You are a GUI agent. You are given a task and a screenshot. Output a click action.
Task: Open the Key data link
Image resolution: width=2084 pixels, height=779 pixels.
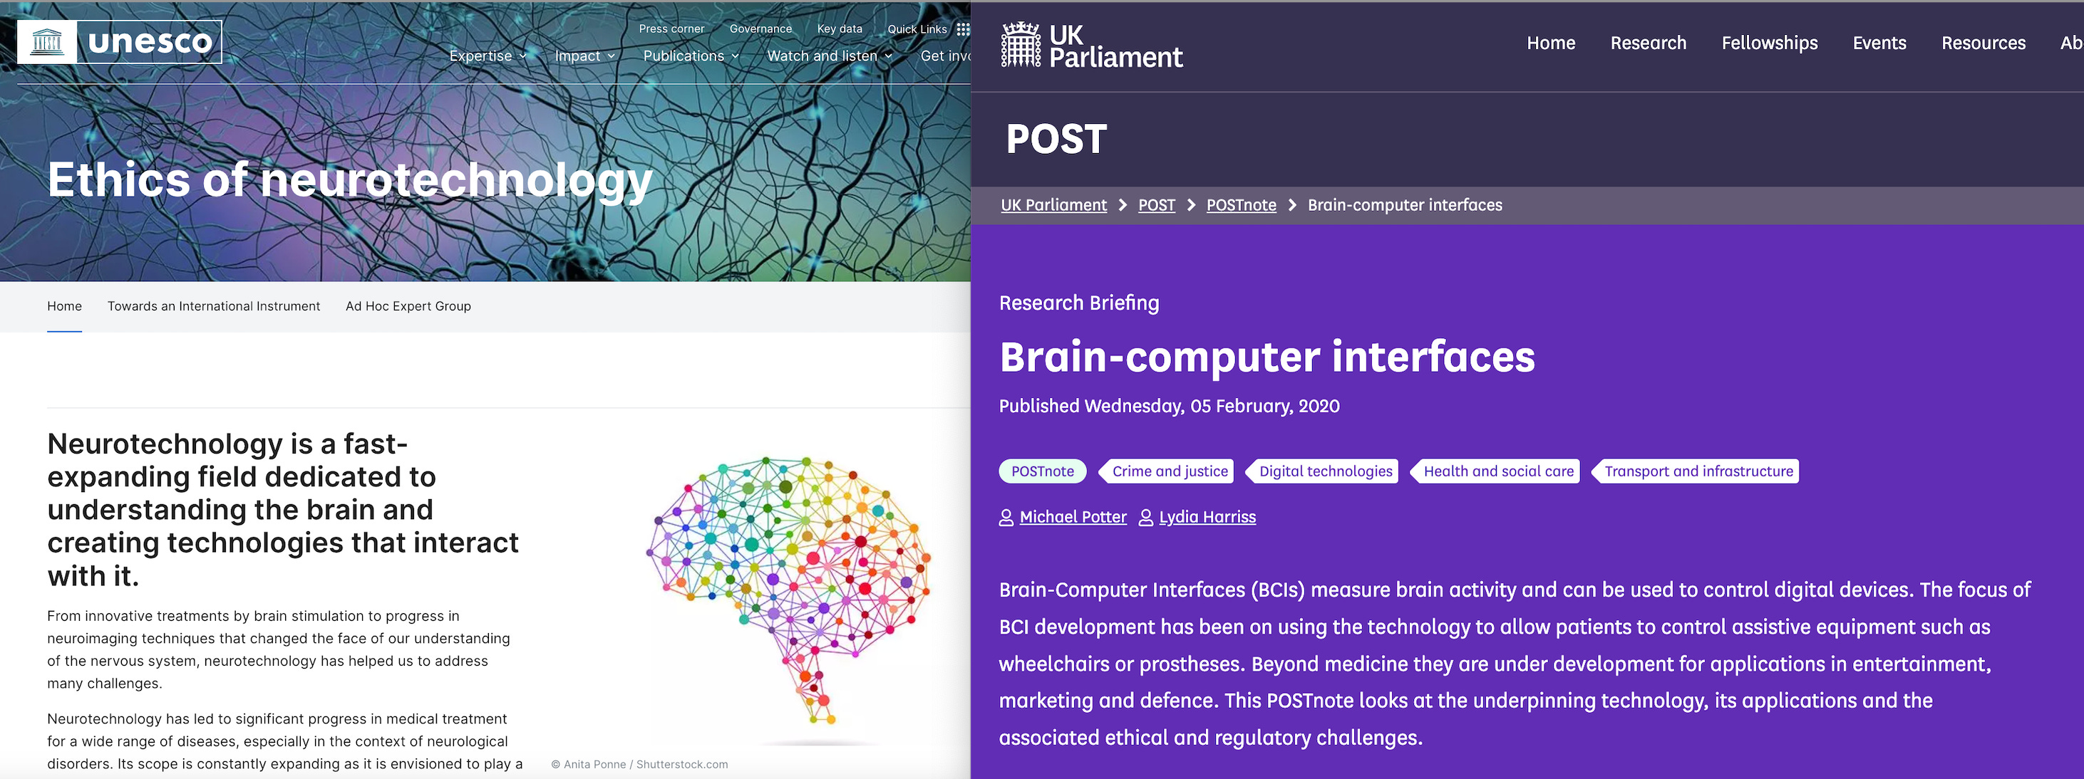click(x=840, y=29)
